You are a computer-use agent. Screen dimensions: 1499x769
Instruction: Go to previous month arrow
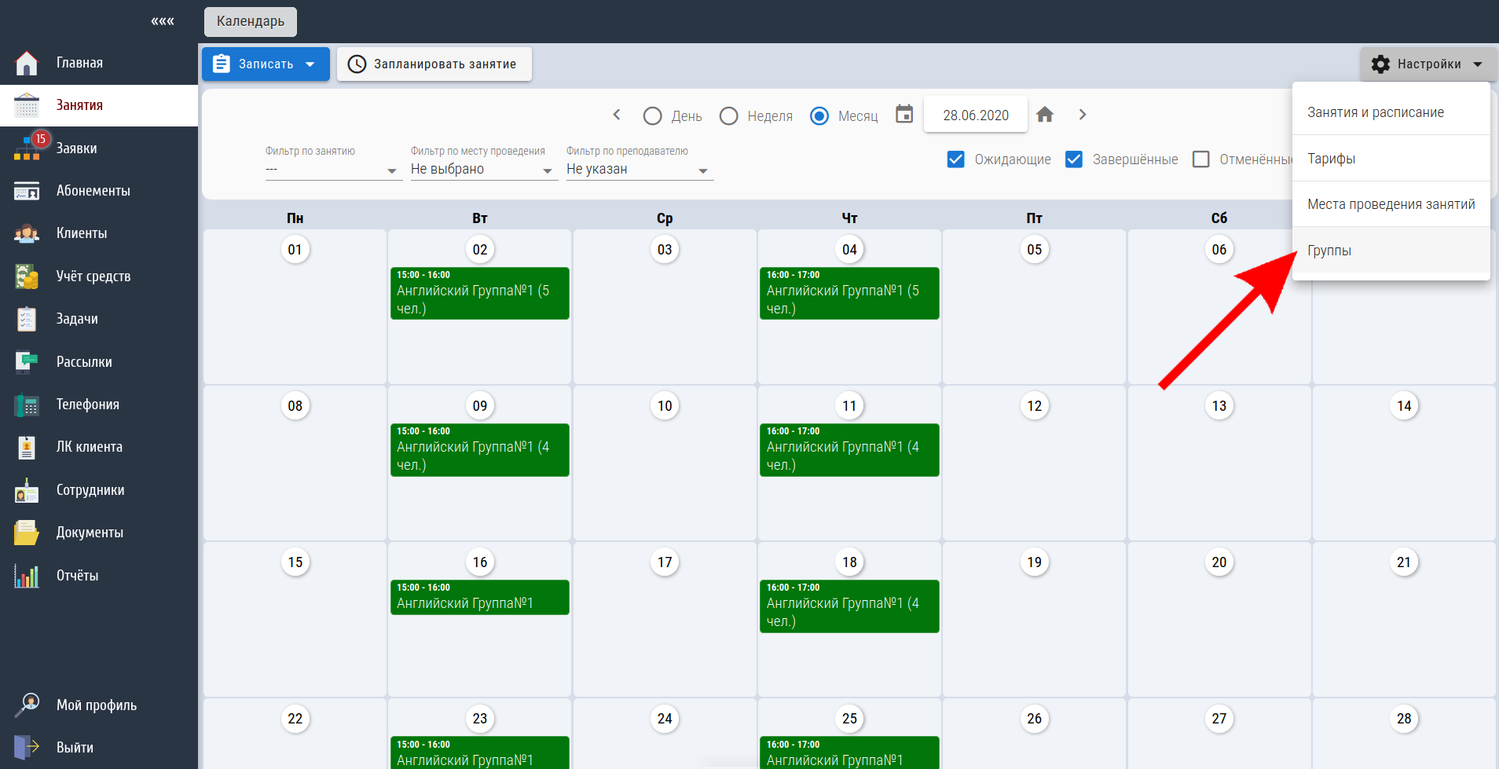[617, 115]
